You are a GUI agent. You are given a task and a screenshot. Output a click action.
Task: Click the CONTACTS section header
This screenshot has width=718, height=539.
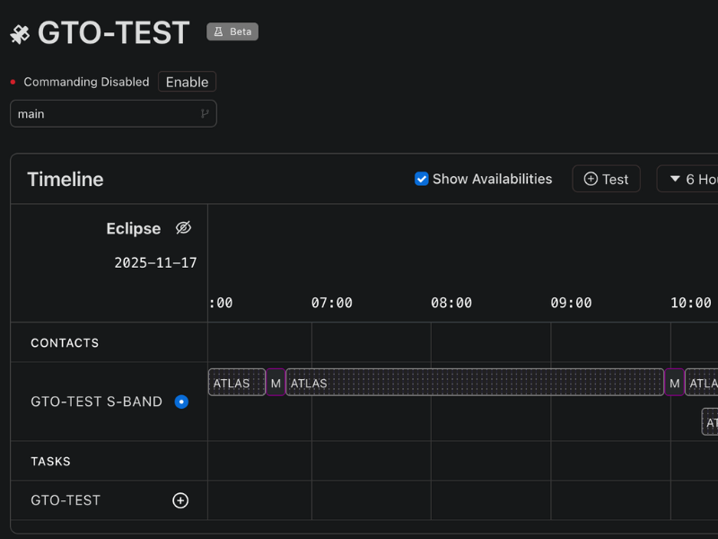[x=65, y=343]
